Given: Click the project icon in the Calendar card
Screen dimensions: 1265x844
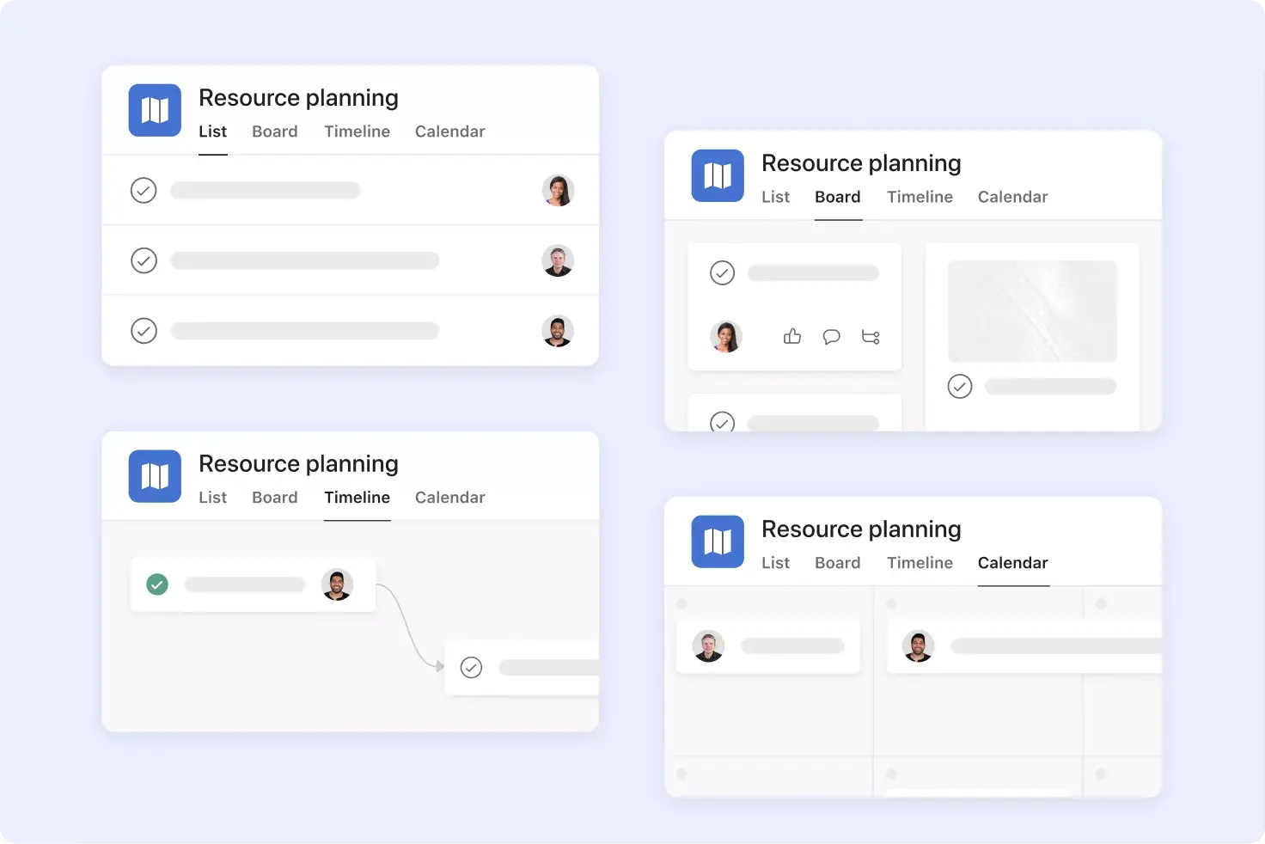Looking at the screenshot, I should click(x=718, y=542).
